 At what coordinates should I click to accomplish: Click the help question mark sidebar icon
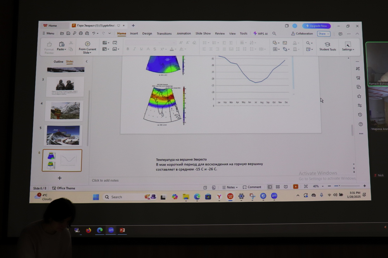[360, 124]
